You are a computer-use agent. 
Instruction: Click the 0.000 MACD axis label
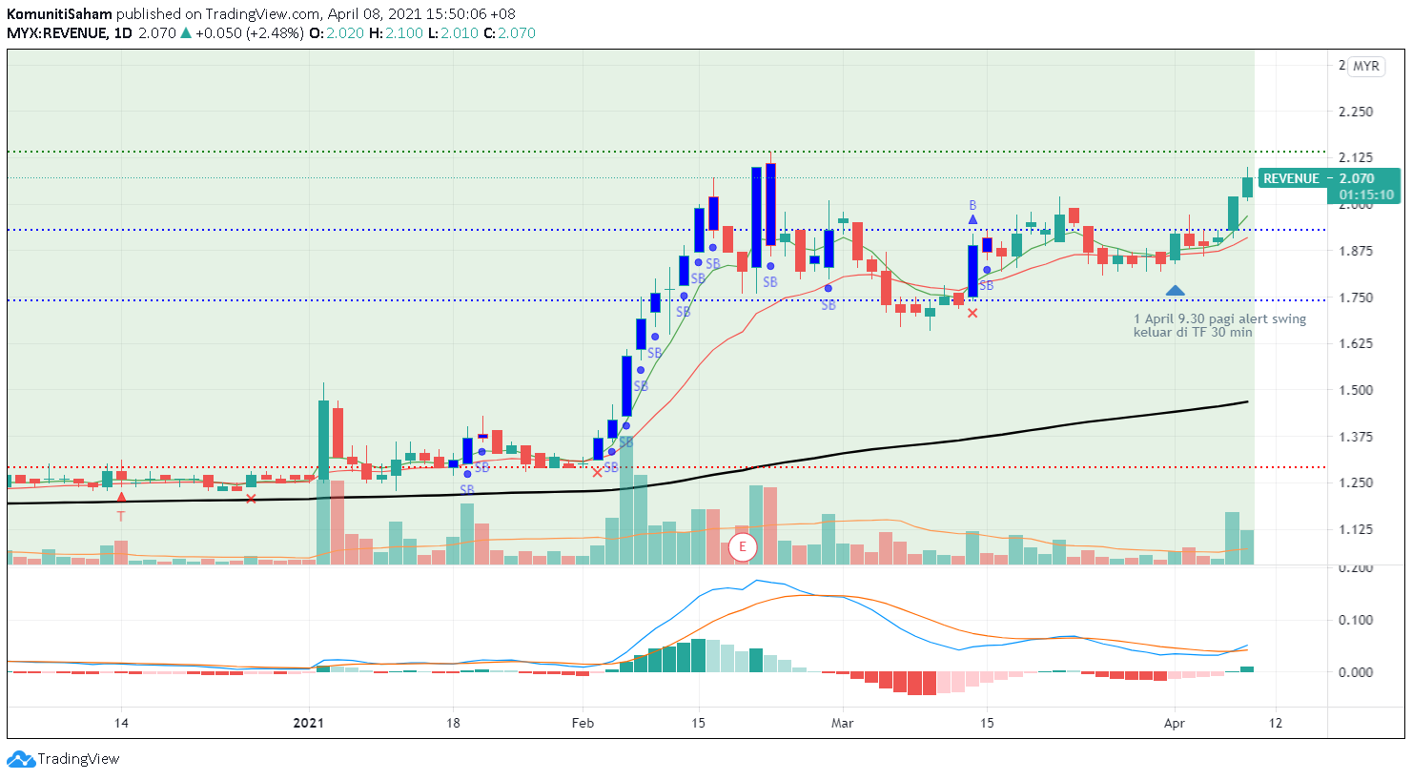coord(1356,672)
